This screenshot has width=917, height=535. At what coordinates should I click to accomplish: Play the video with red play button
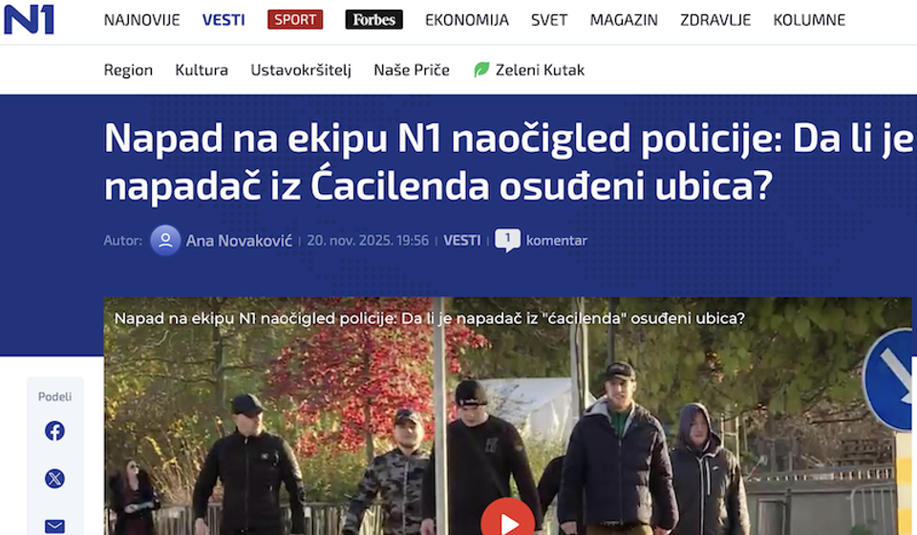click(507, 520)
